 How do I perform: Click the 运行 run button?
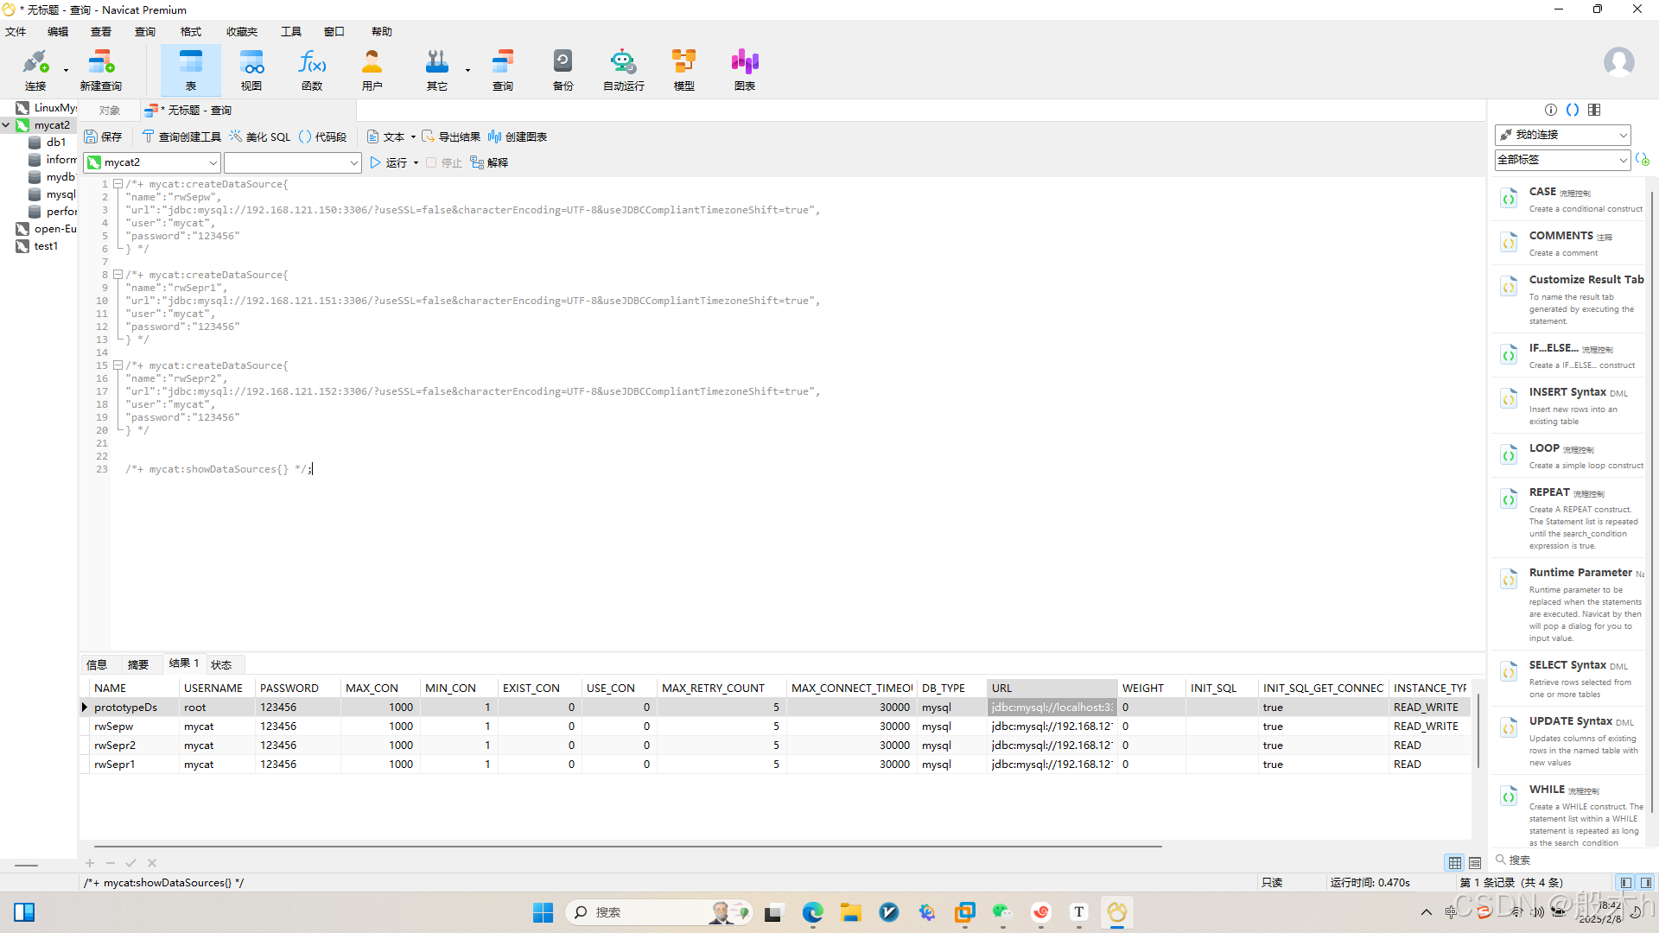point(389,162)
